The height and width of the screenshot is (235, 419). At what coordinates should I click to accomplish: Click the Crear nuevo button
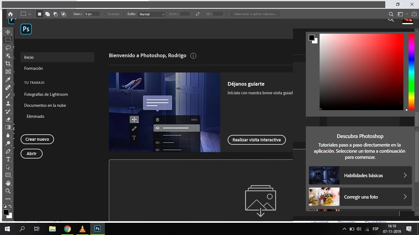[x=37, y=139]
